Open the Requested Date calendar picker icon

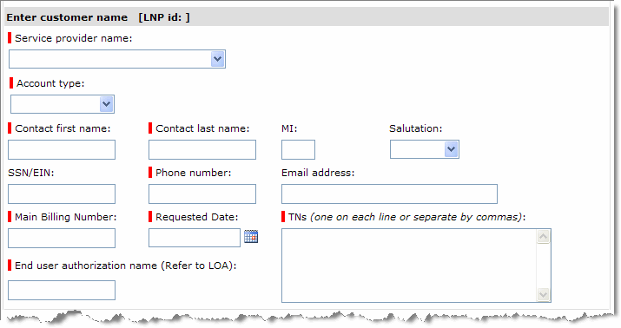[251, 237]
